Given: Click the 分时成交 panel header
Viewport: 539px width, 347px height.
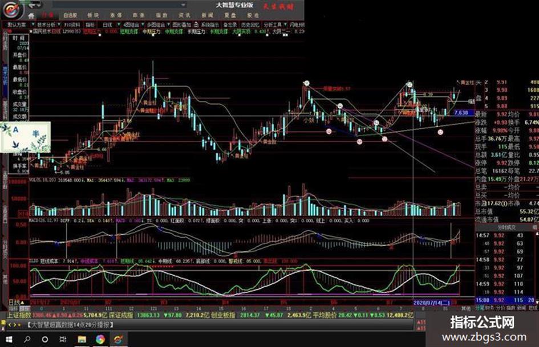Looking at the screenshot, I should pos(506,227).
